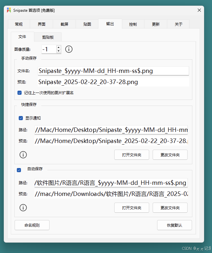Click 打开文件夹 in 自动保存 section
Image resolution: width=212 pixels, height=253 pixels.
click(132, 208)
